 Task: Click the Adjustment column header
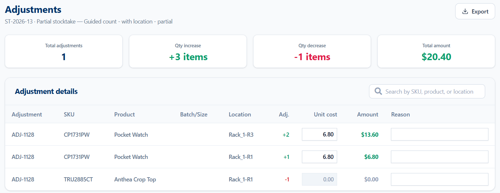pyautogui.click(x=27, y=115)
